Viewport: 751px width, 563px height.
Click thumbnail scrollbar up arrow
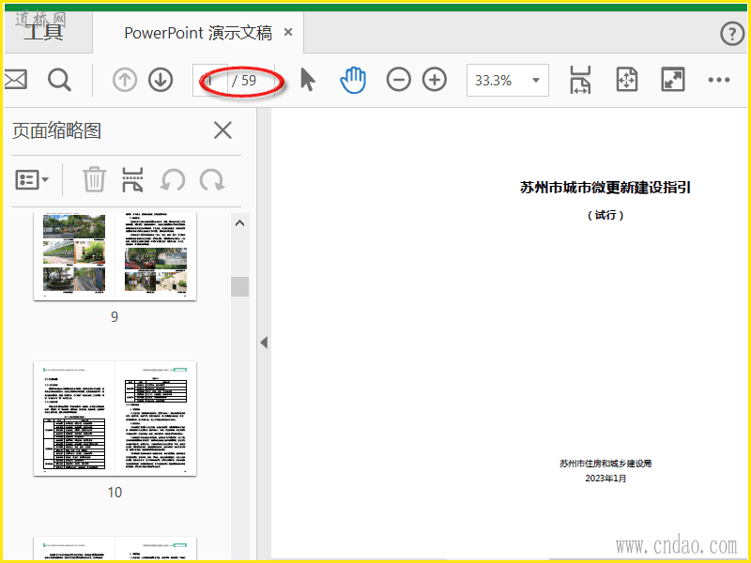point(240,223)
